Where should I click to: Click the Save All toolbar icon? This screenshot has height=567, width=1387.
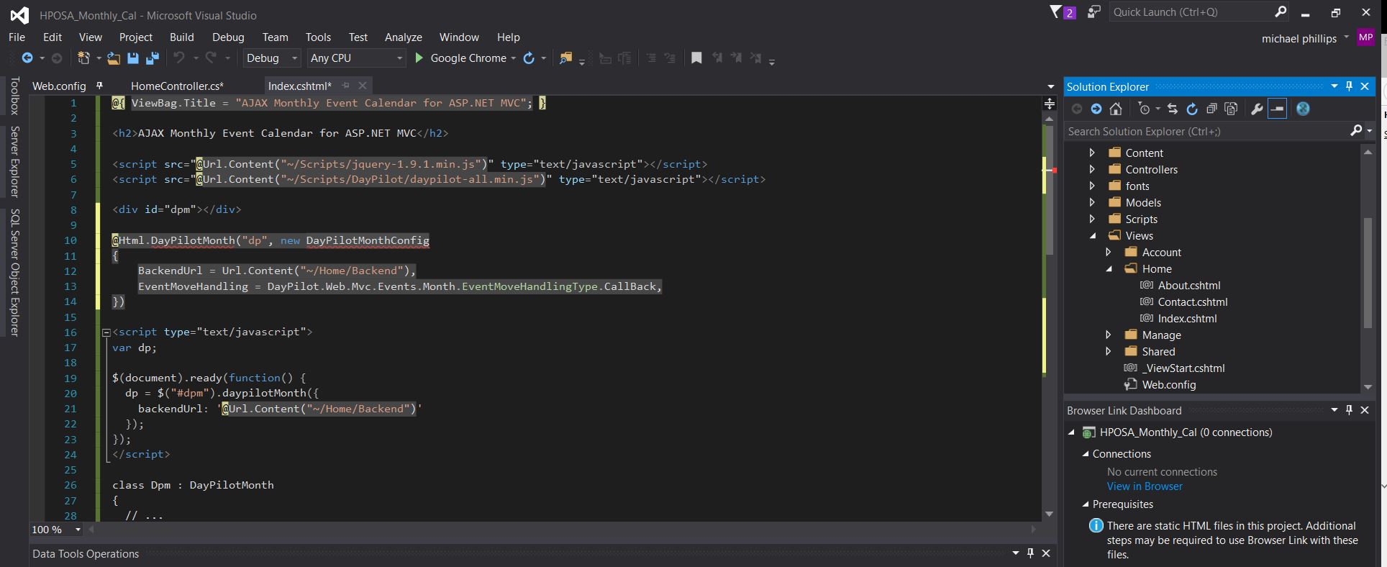click(x=153, y=58)
